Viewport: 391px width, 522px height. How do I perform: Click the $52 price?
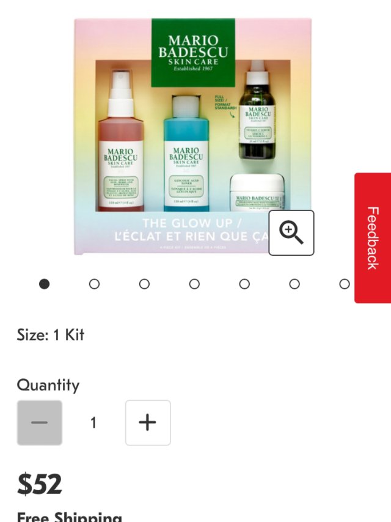coord(39,483)
